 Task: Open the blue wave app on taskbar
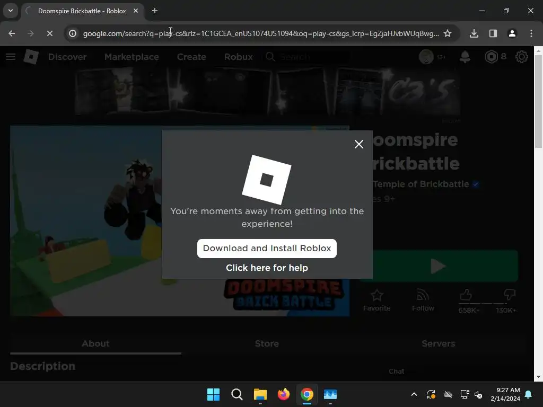click(330, 394)
